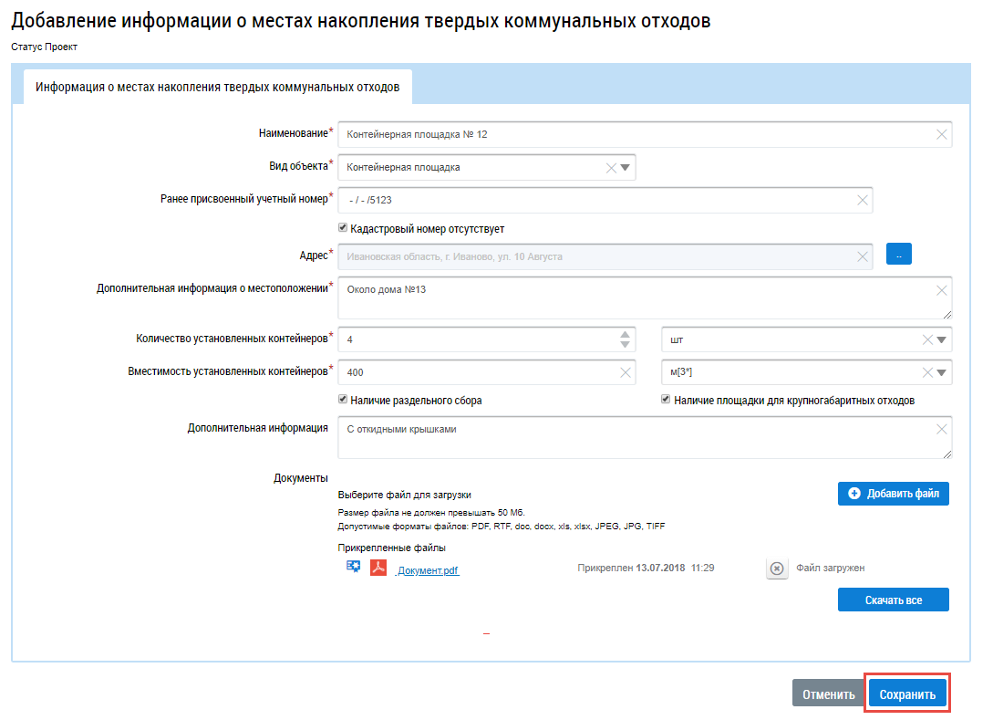This screenshot has width=993, height=720.
Task: Clear the Ранее присвоенный учетный номер field
Action: click(x=862, y=201)
